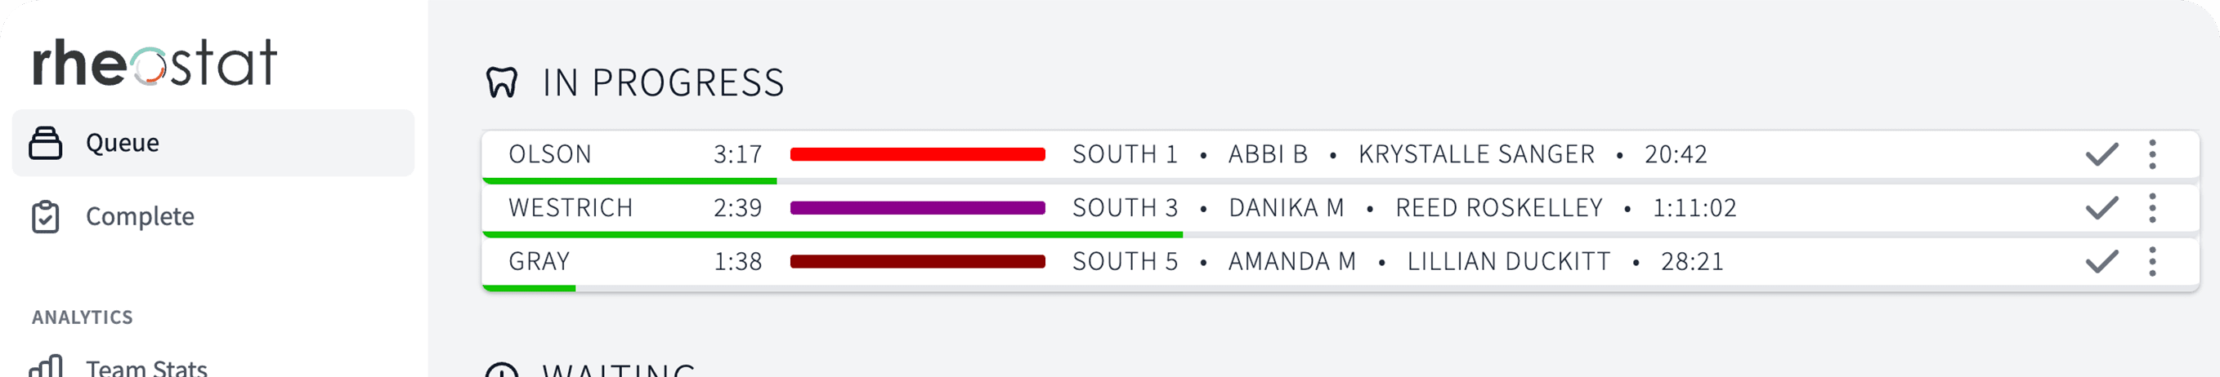This screenshot has width=2220, height=377.
Task: Click the Team Stats chart icon
Action: pos(46,366)
